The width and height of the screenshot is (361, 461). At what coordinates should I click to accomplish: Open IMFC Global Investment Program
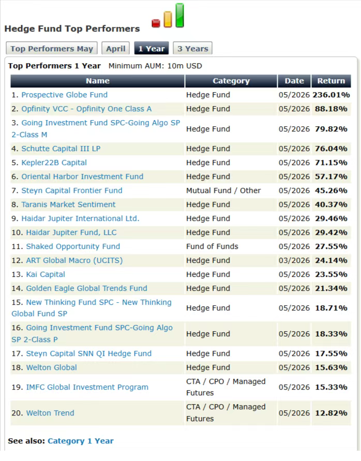[87, 388]
